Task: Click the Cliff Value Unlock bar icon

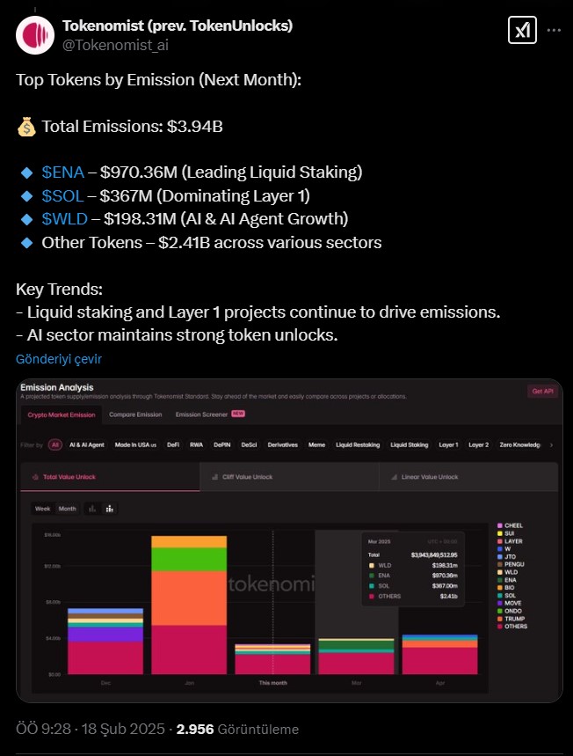Action: coord(214,477)
